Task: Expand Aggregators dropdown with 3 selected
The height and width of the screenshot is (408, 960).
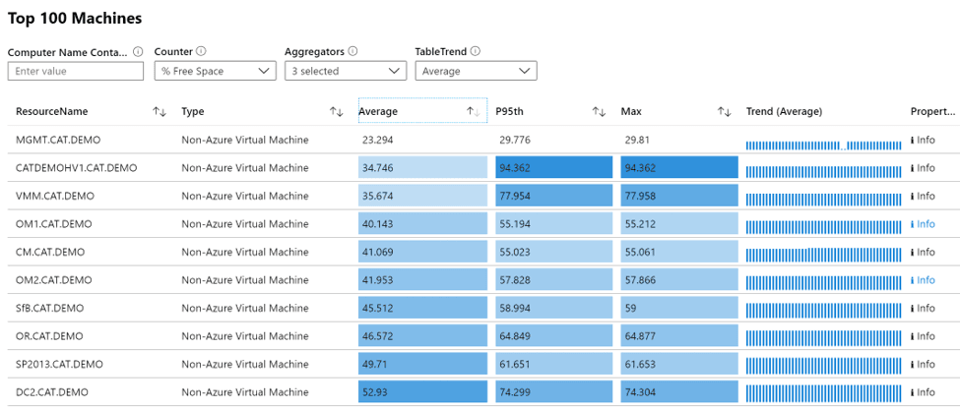Action: [345, 71]
